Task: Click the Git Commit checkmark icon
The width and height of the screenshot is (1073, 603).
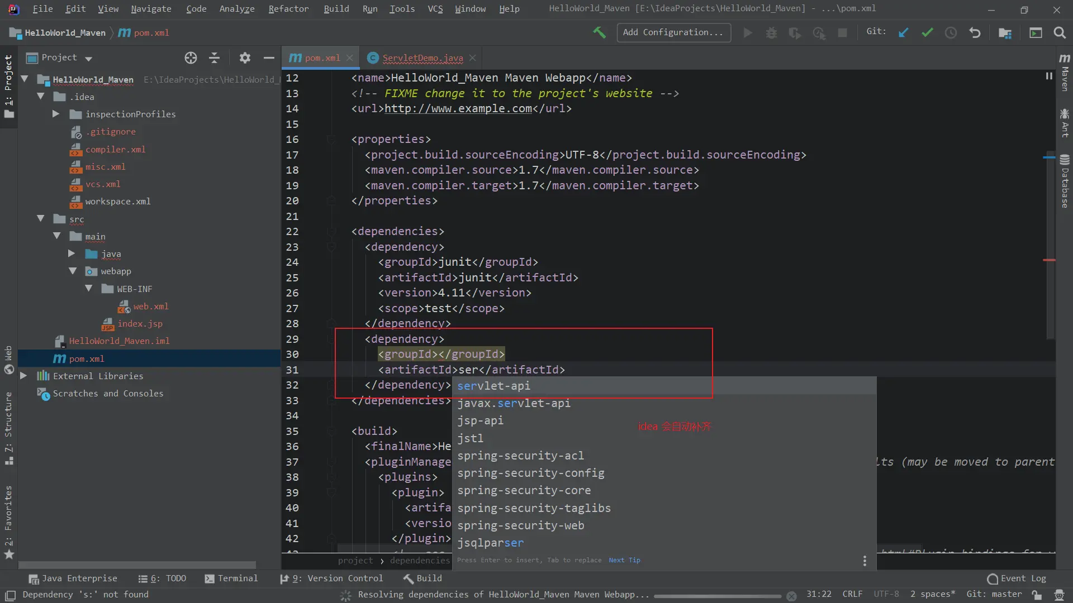Action: [927, 33]
